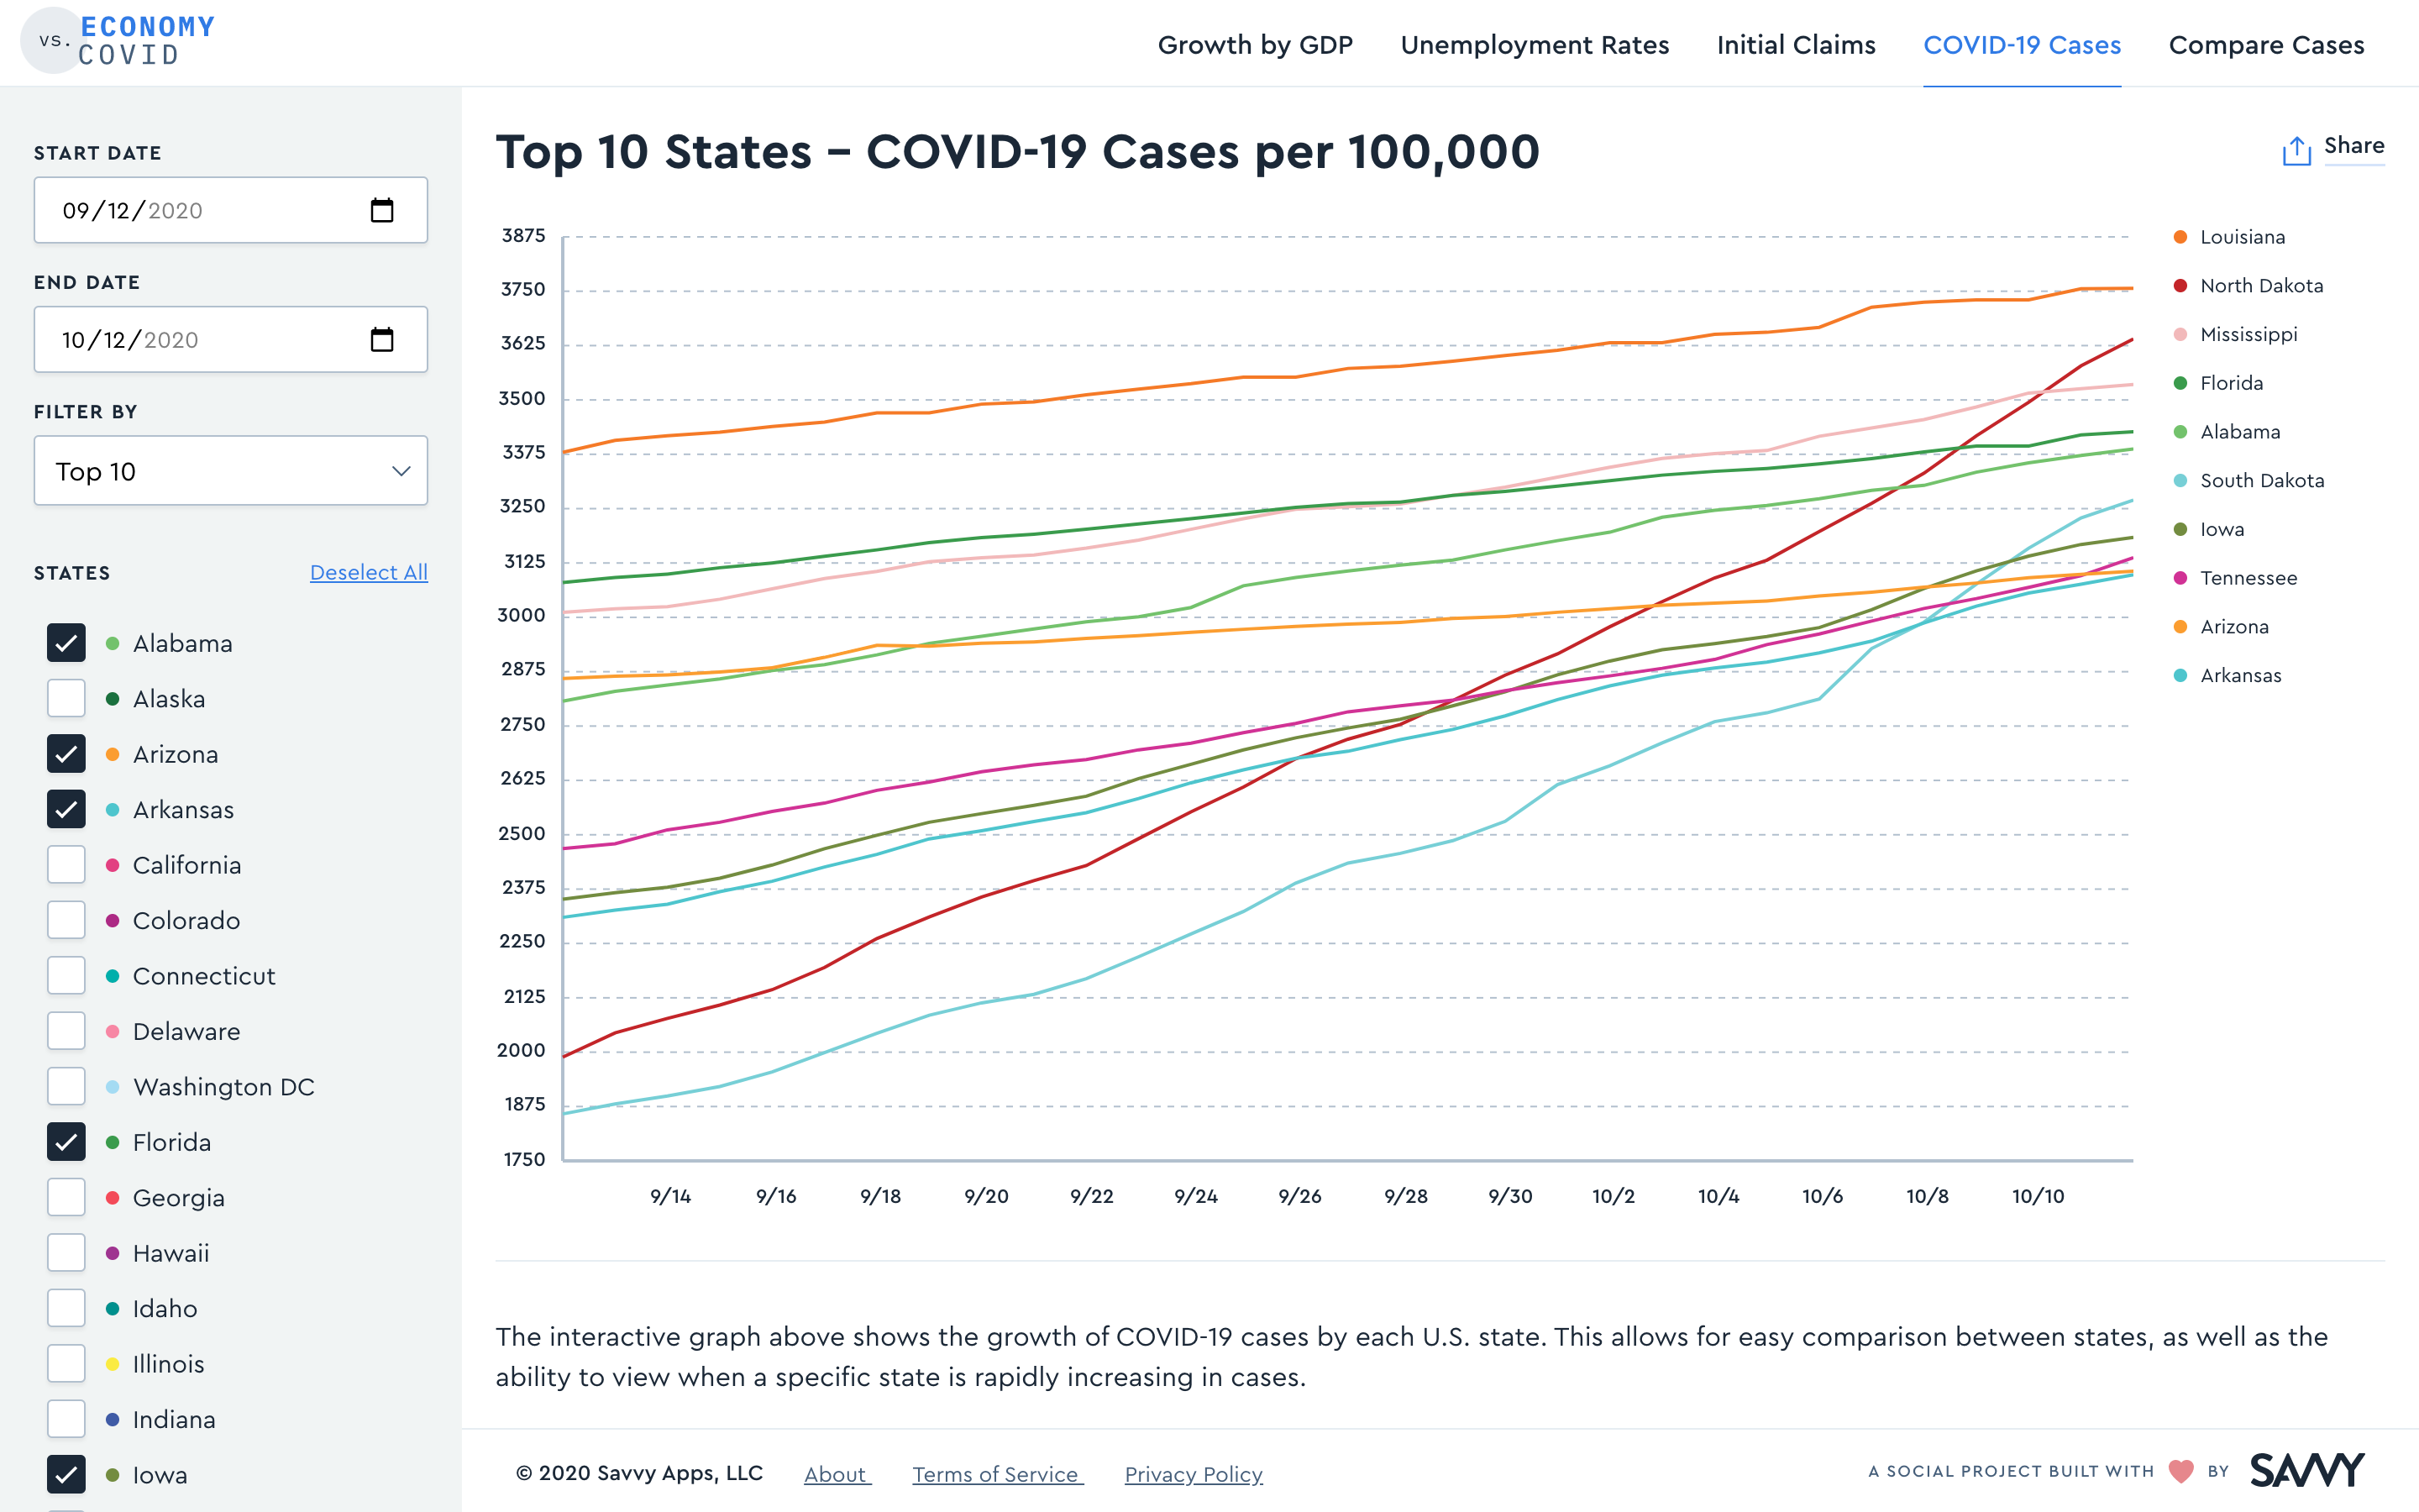Open the start date calendar picker icon
The width and height of the screenshot is (2419, 1512).
tap(382, 210)
